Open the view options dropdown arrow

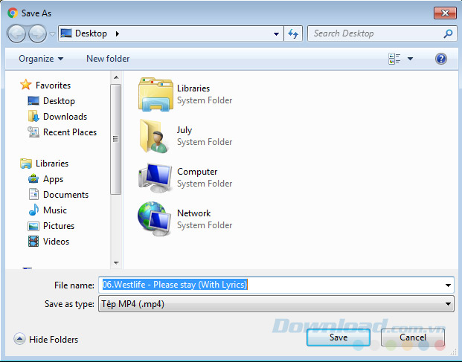pos(410,59)
